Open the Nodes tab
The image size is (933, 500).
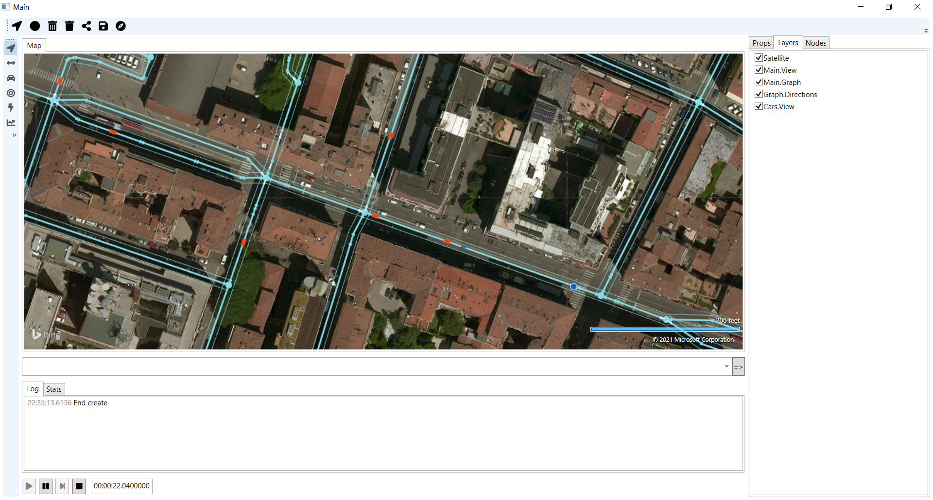pyautogui.click(x=816, y=43)
